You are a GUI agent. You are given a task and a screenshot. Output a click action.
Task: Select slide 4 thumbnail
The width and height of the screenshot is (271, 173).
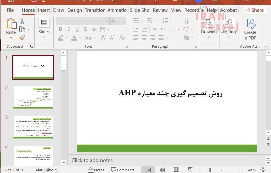point(33,156)
